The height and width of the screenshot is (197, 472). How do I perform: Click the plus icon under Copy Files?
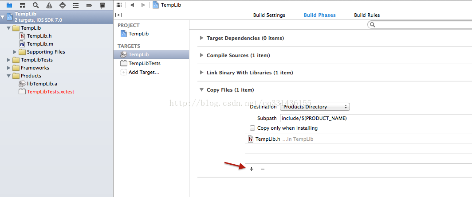252,169
